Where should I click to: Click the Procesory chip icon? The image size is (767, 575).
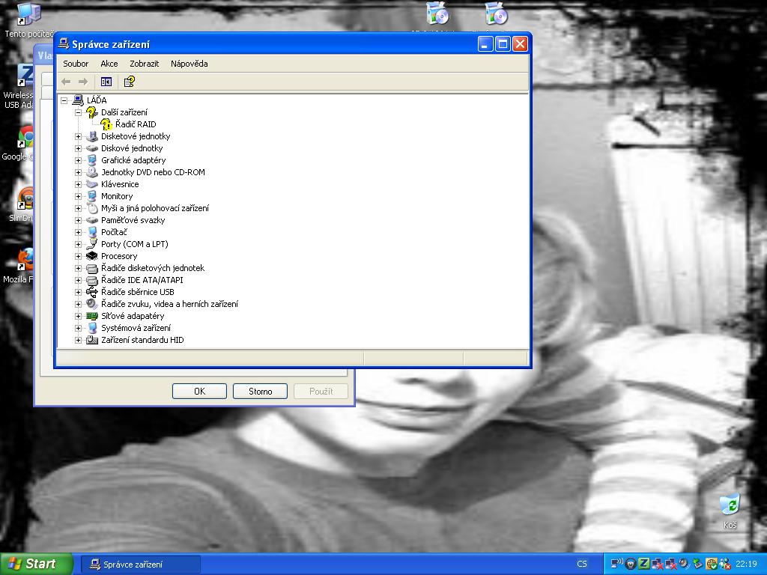(x=92, y=256)
